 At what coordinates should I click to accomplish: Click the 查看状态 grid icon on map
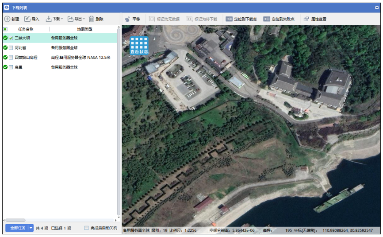pos(139,43)
